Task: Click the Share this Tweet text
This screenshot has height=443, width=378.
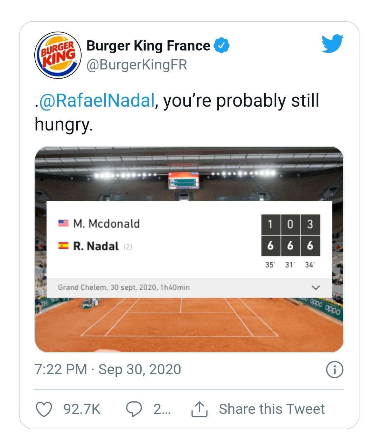Action: [272, 409]
